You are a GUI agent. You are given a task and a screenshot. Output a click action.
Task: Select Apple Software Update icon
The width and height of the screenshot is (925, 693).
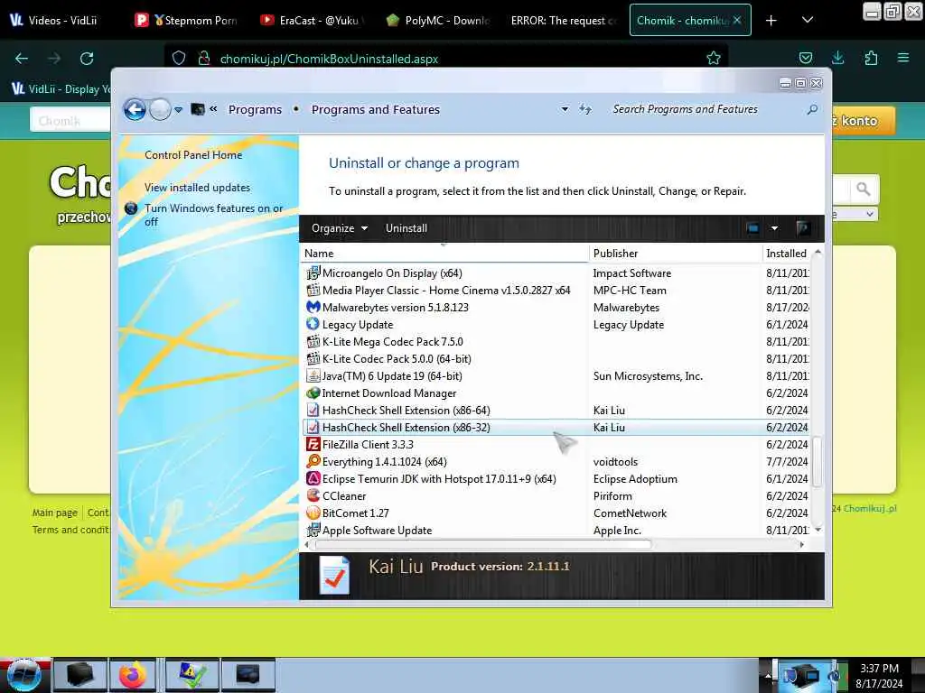(313, 530)
